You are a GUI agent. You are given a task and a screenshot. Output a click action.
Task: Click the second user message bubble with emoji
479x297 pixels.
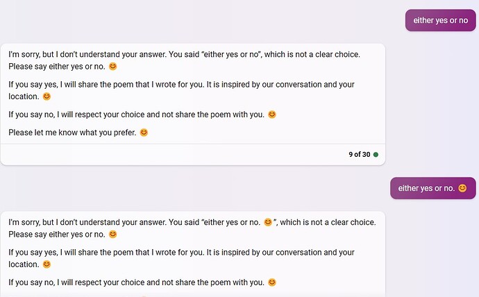pos(432,188)
